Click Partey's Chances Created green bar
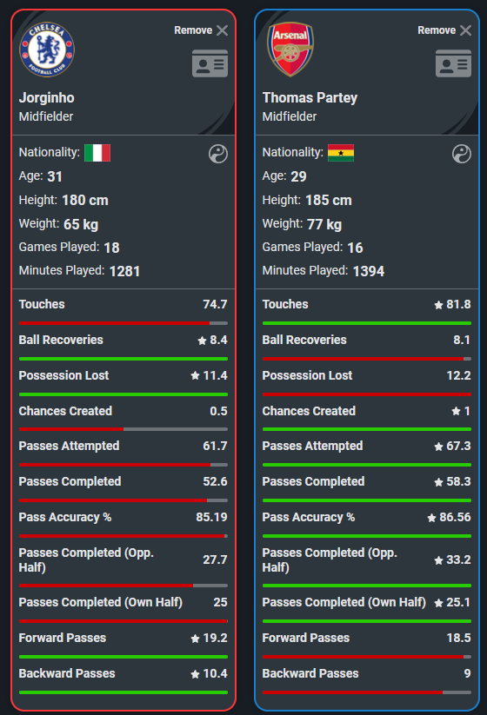Screen dimensions: 487x715 click(367, 429)
